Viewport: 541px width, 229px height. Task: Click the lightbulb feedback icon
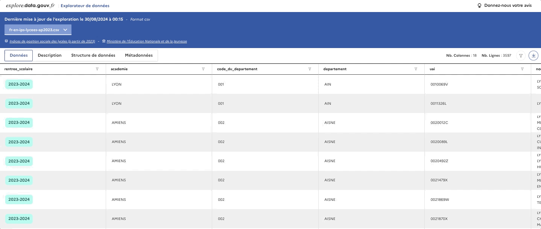479,6
